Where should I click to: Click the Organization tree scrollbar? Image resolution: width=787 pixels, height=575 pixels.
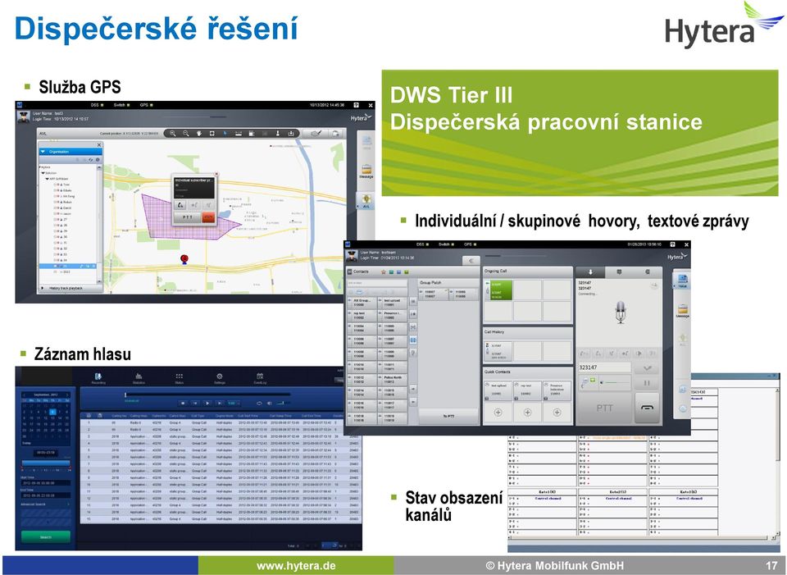[99, 223]
